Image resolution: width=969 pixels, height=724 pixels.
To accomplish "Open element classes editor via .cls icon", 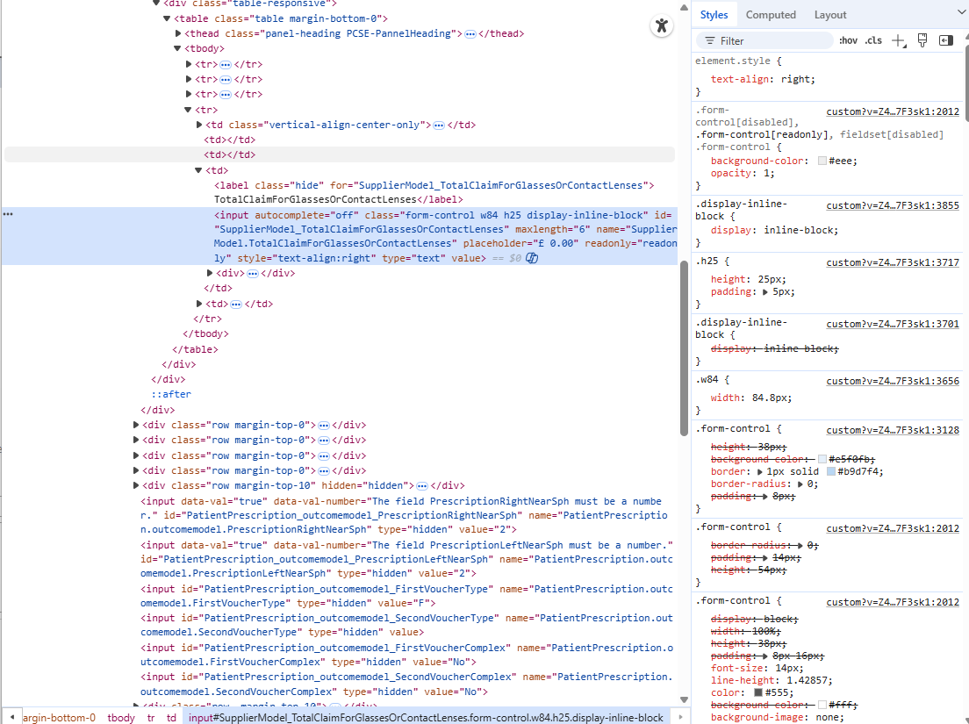I will [x=873, y=39].
